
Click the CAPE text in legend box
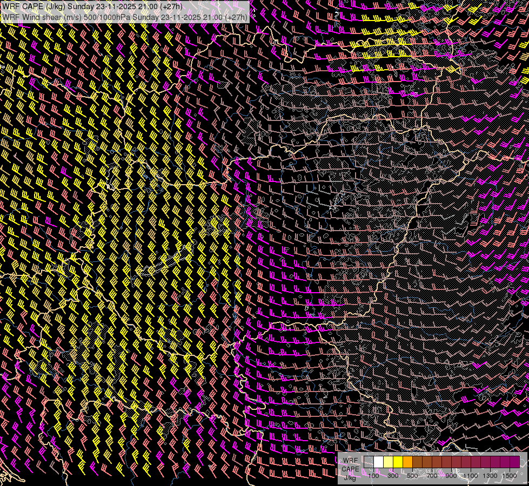350,469
